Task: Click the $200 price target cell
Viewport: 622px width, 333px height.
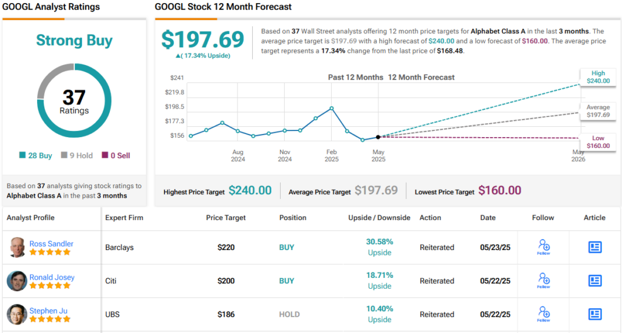Action: (x=226, y=281)
